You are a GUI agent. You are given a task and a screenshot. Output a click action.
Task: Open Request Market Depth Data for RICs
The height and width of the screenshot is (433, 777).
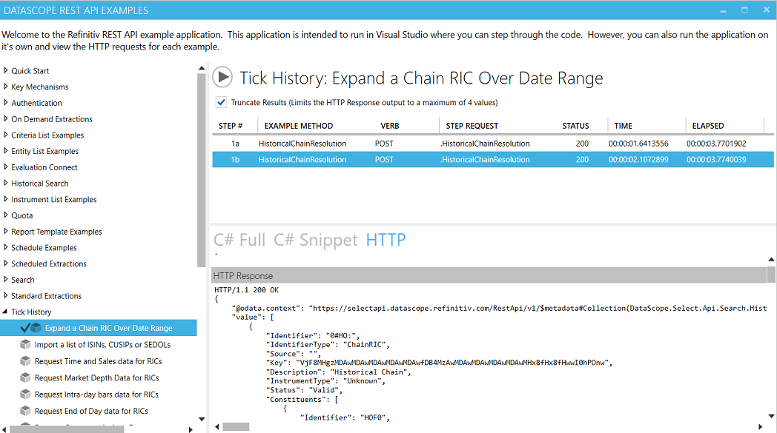(x=96, y=377)
